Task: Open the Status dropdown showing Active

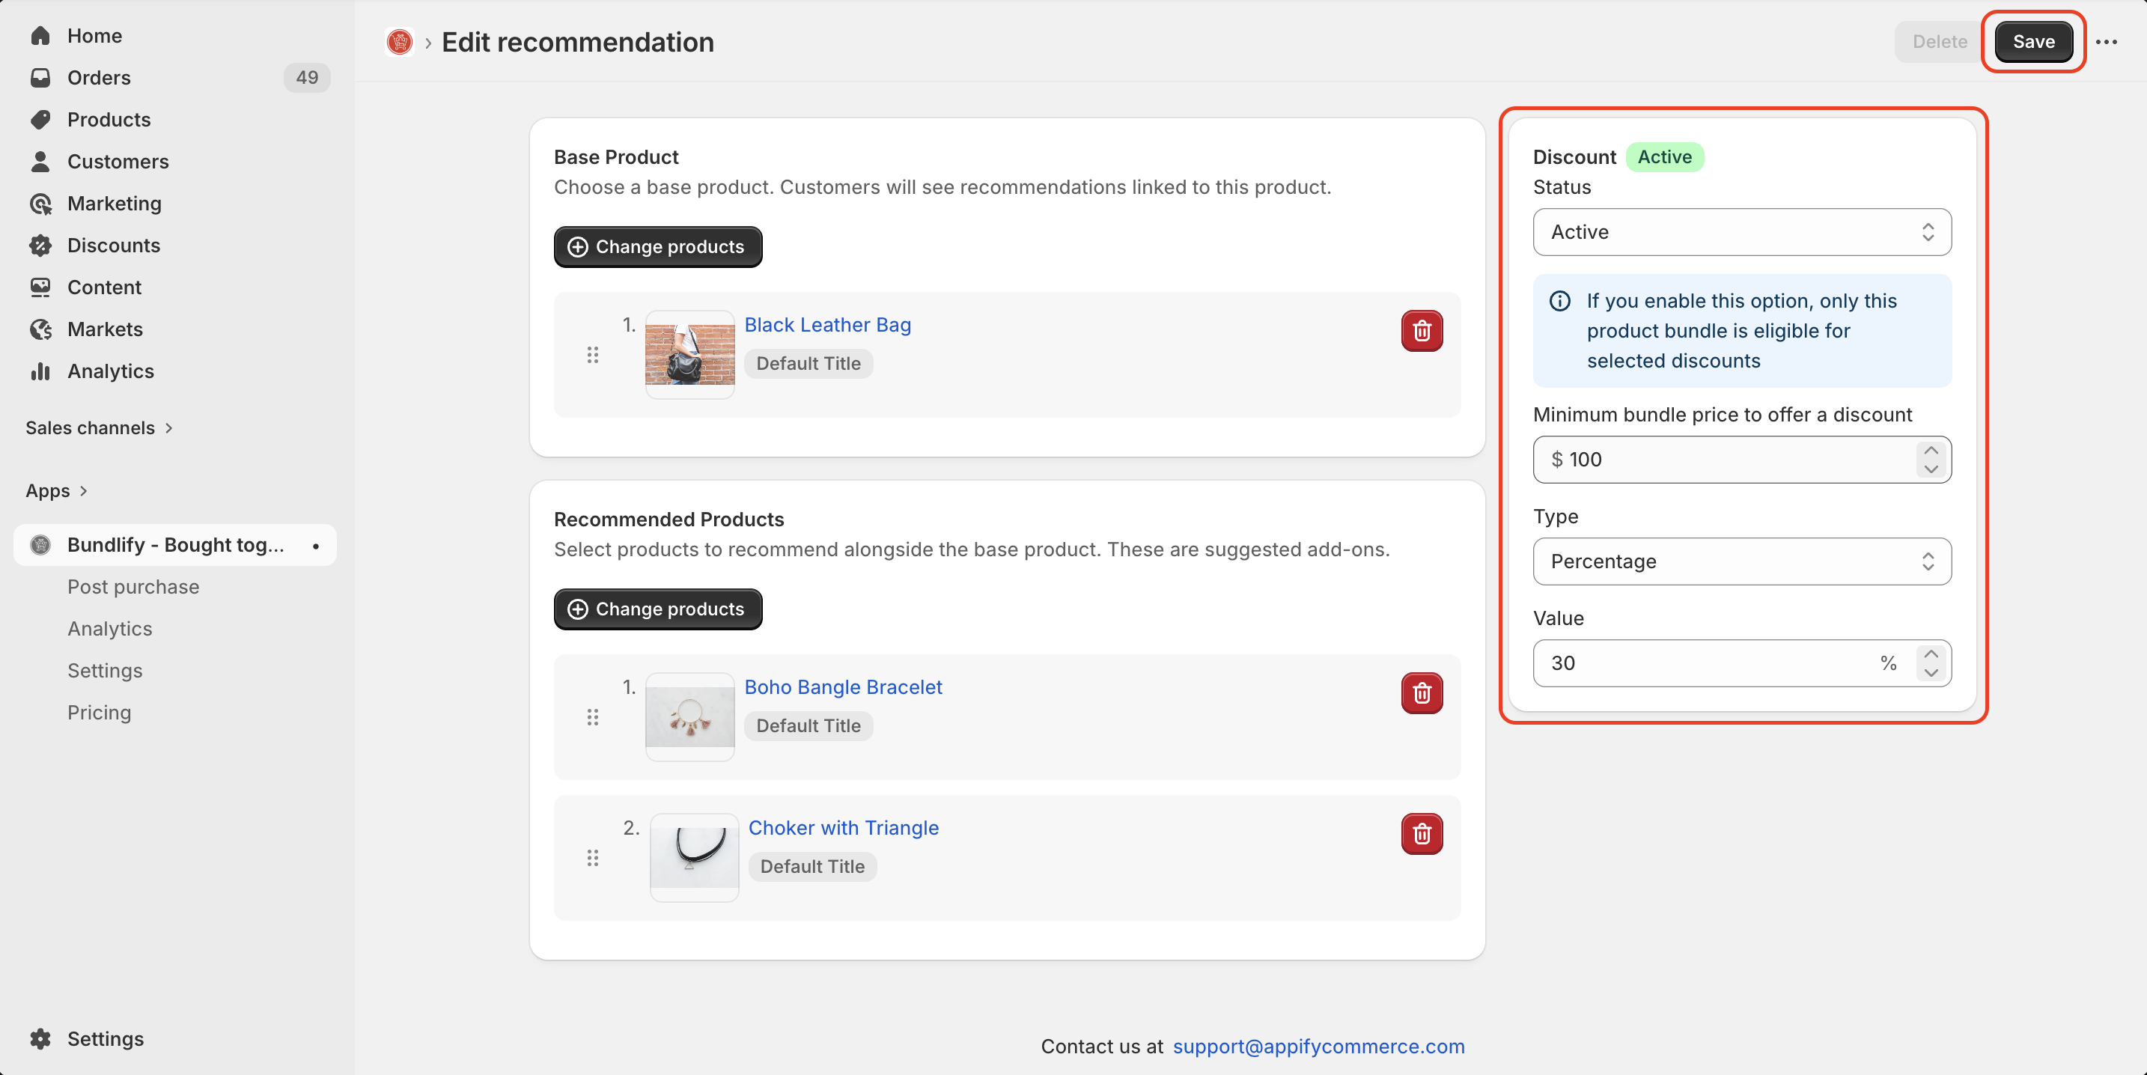Action: point(1741,231)
